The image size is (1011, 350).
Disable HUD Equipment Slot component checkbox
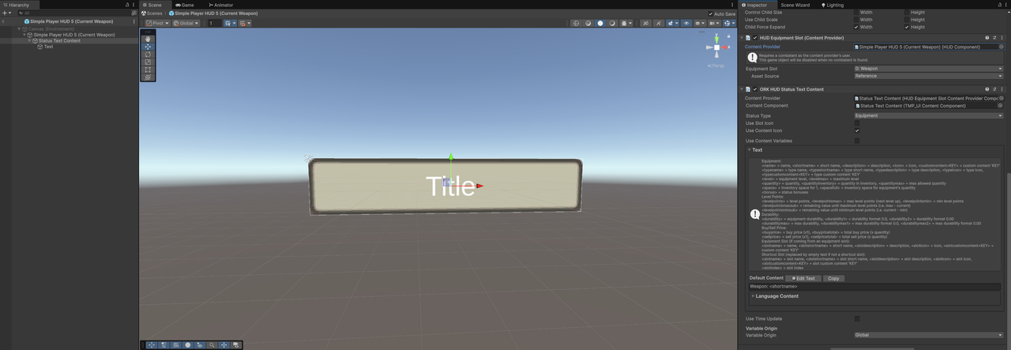[755, 38]
